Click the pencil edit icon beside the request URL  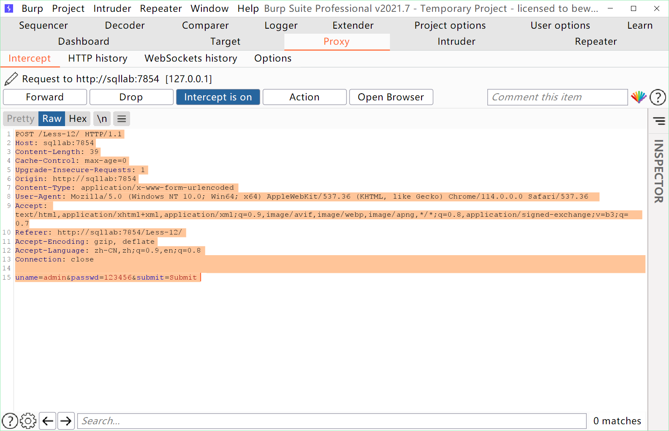click(x=11, y=79)
